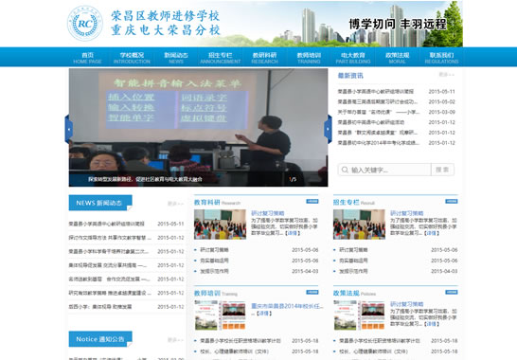This screenshot has width=517, height=360.
Task: Open the TRAINING 教师培训 navigation item
Action: tap(309, 58)
